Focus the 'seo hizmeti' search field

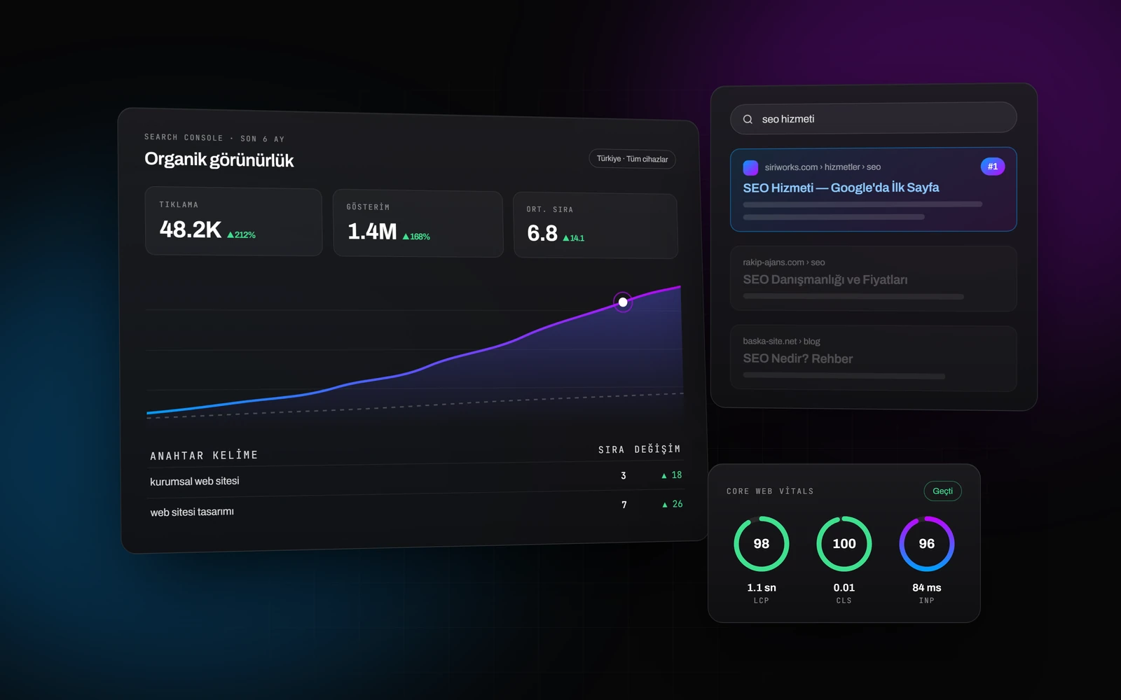873,118
